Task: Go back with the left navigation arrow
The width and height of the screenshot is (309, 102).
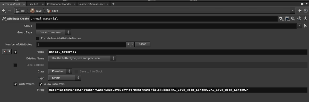Action: pyautogui.click(x=4, y=11)
